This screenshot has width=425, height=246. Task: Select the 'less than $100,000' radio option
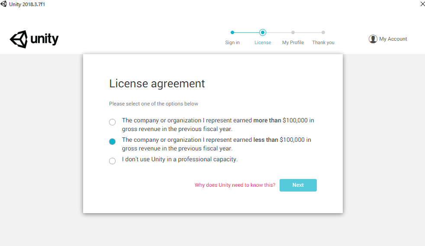click(x=112, y=141)
